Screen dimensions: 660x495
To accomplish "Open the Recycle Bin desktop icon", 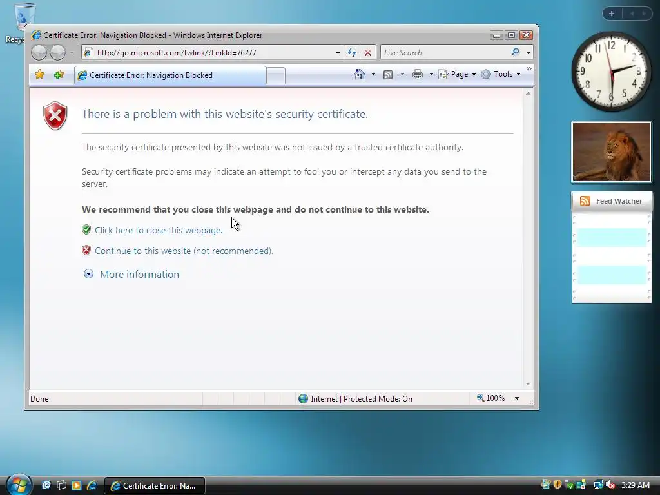I will (23, 23).
